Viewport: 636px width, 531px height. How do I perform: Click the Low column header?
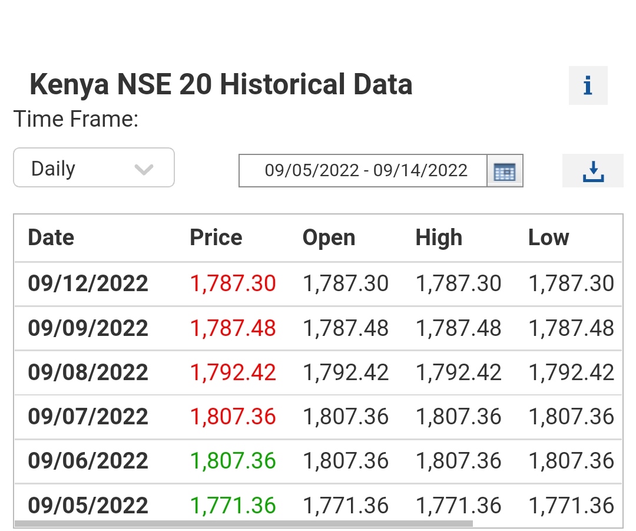point(548,238)
